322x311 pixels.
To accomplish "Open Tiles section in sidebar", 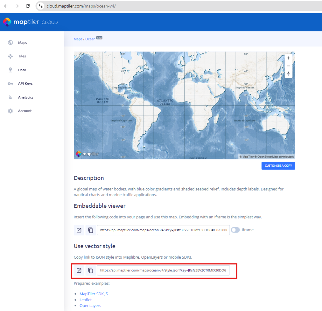I will (22, 56).
